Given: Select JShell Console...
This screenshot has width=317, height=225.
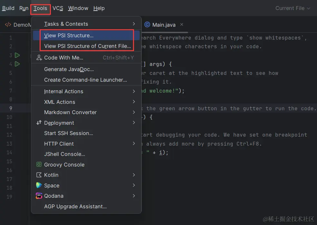Looking at the screenshot, I should (x=86, y=154).
